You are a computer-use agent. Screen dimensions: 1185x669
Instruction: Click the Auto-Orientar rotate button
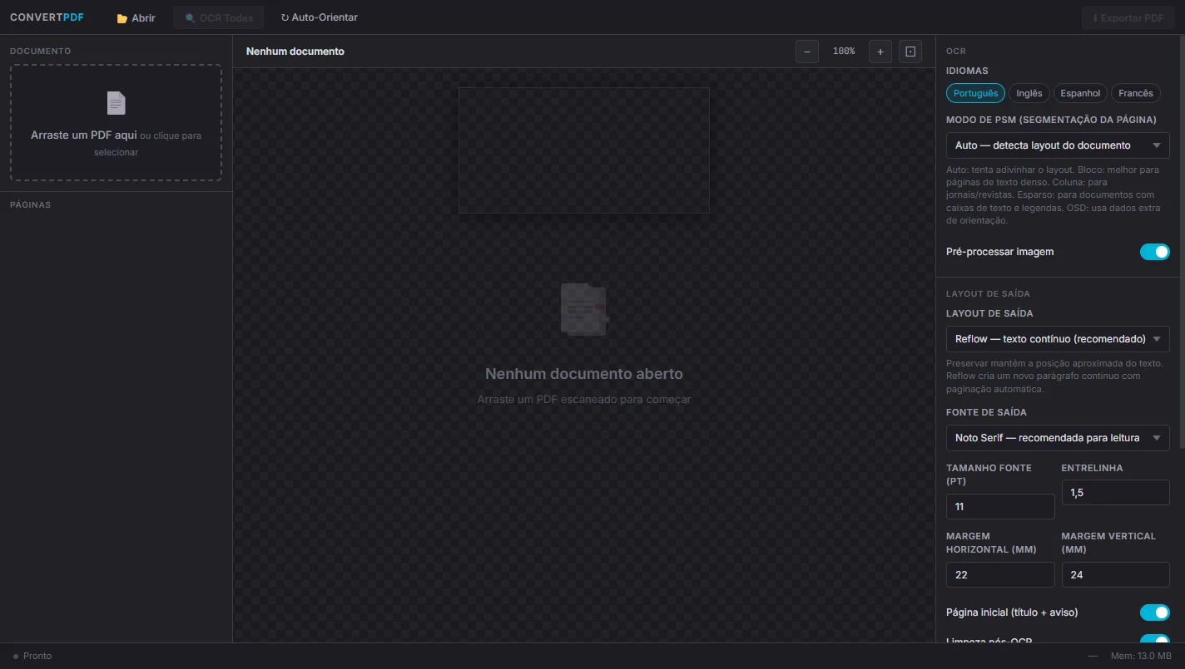[320, 17]
